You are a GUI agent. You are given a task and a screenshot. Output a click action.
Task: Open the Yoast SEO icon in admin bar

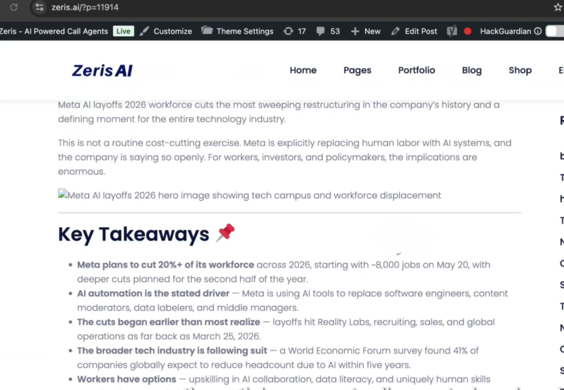click(x=452, y=31)
